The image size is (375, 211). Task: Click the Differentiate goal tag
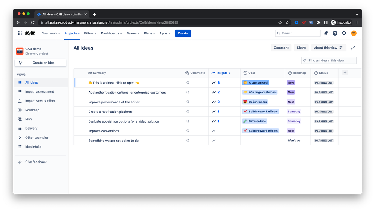[x=255, y=121]
